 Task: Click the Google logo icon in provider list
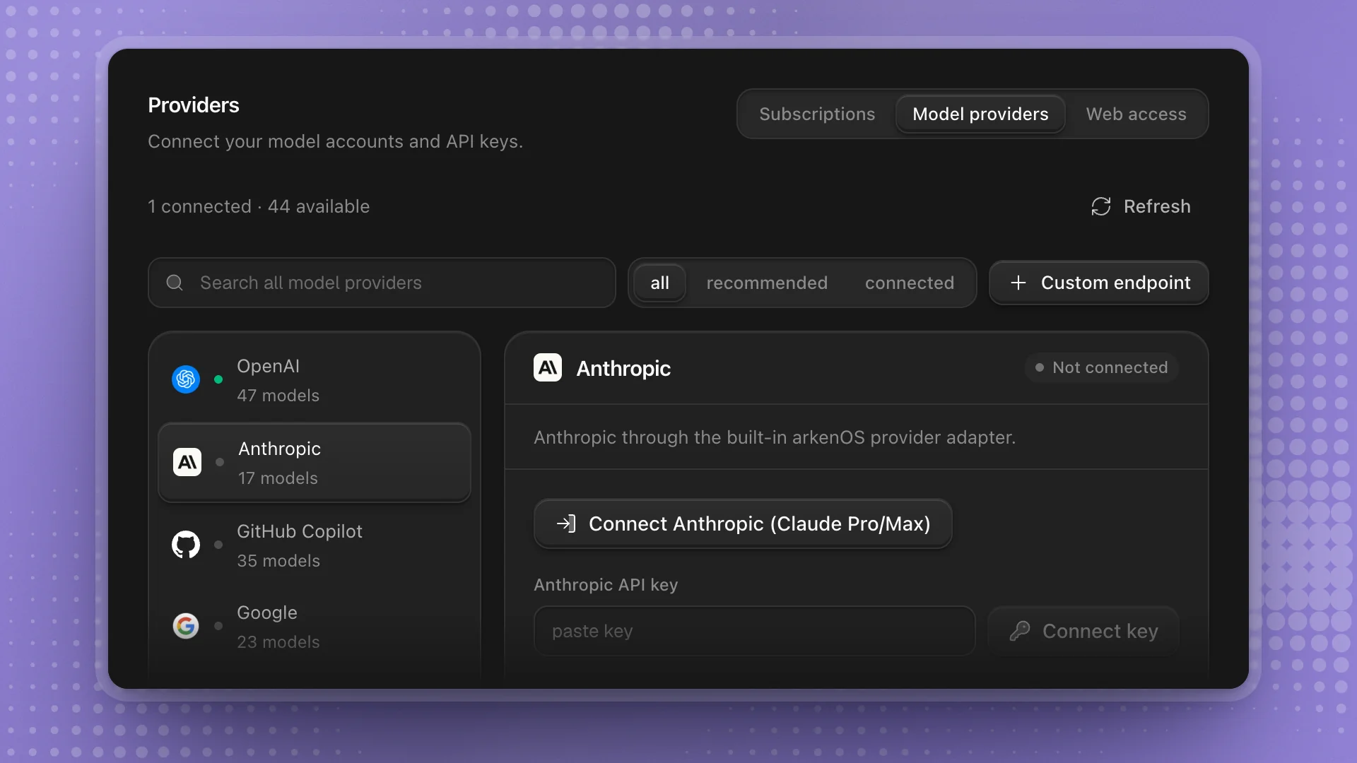pos(186,626)
